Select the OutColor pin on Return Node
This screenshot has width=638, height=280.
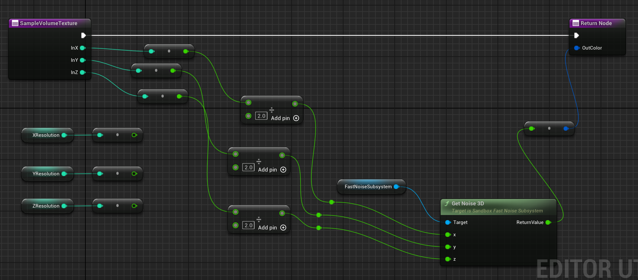pos(576,48)
